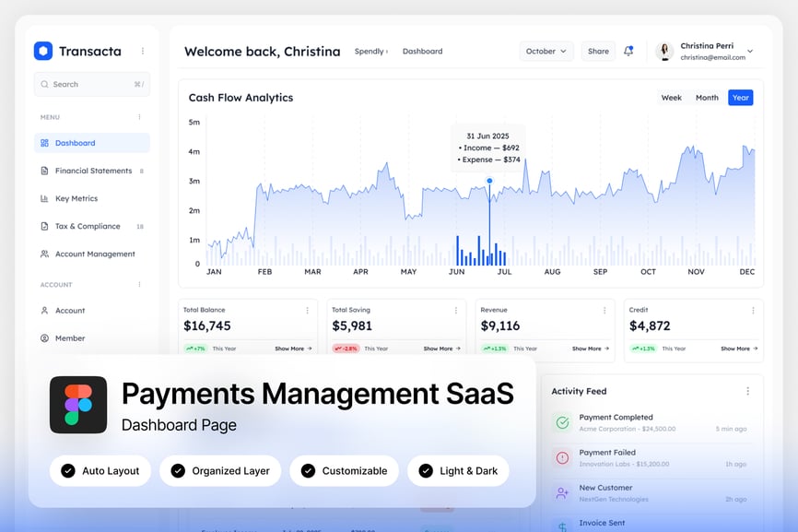Expand the Christina Perri profile menu
The height and width of the screenshot is (532, 798).
[x=750, y=52]
